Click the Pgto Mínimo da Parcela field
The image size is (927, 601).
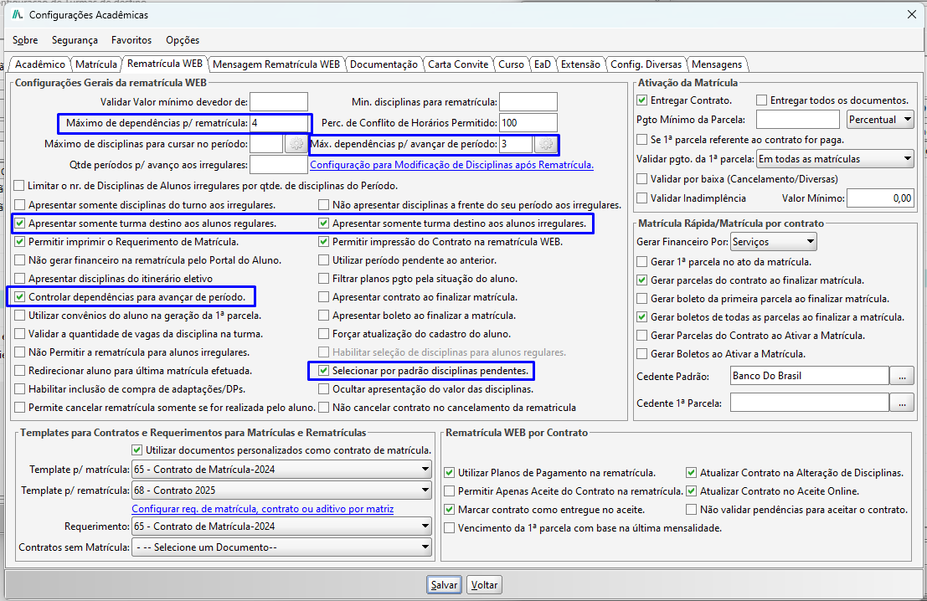pyautogui.click(x=797, y=120)
